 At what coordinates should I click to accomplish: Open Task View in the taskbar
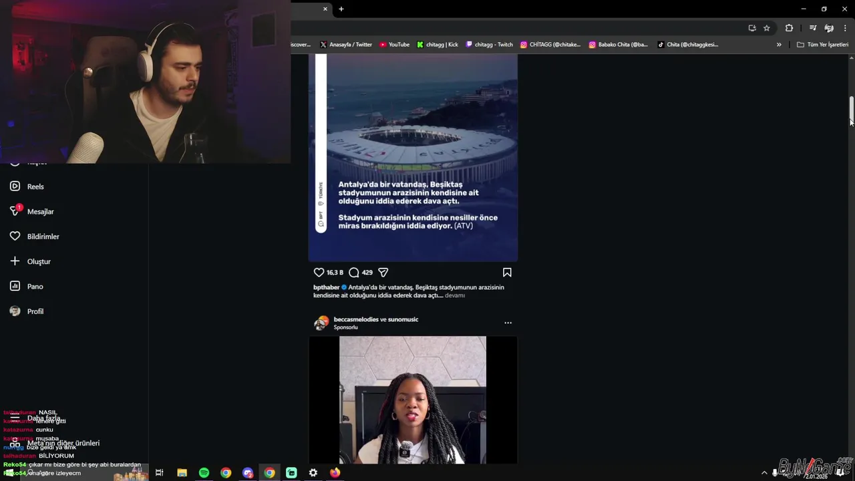click(x=159, y=473)
